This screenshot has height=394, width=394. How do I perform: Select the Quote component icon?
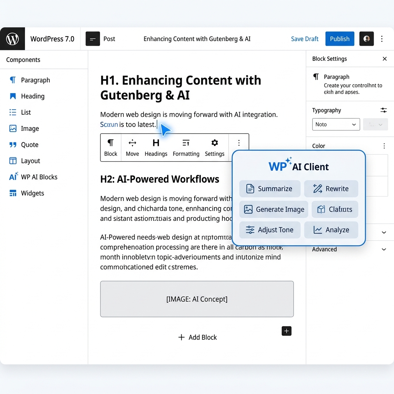pyautogui.click(x=13, y=145)
